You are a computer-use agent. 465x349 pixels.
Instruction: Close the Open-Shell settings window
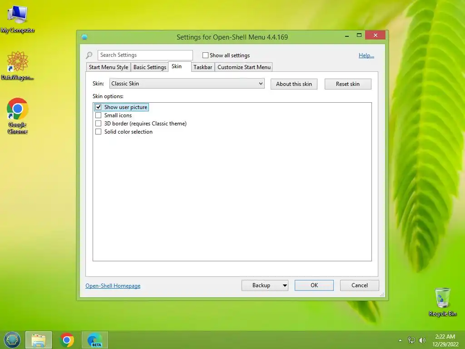click(x=376, y=35)
